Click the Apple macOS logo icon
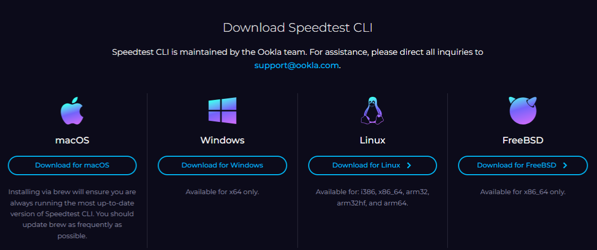Image resolution: width=597 pixels, height=250 pixels. tap(72, 111)
